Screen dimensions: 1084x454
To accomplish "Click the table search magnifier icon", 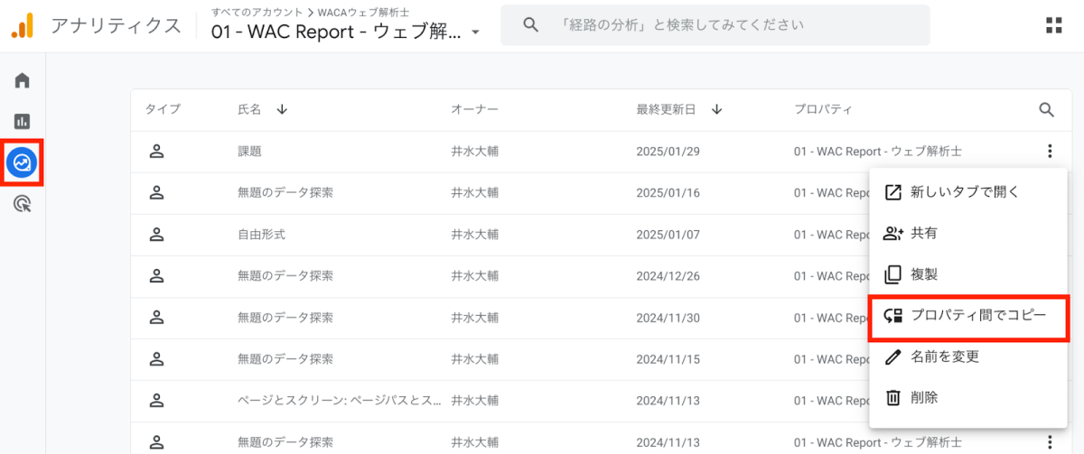I will [1047, 110].
